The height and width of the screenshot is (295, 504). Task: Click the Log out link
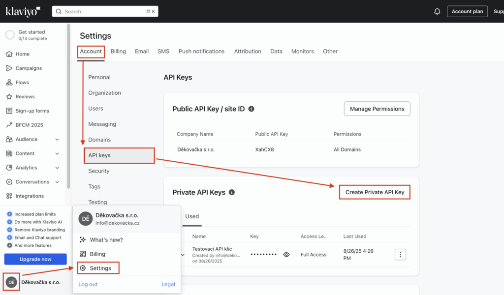(x=88, y=284)
